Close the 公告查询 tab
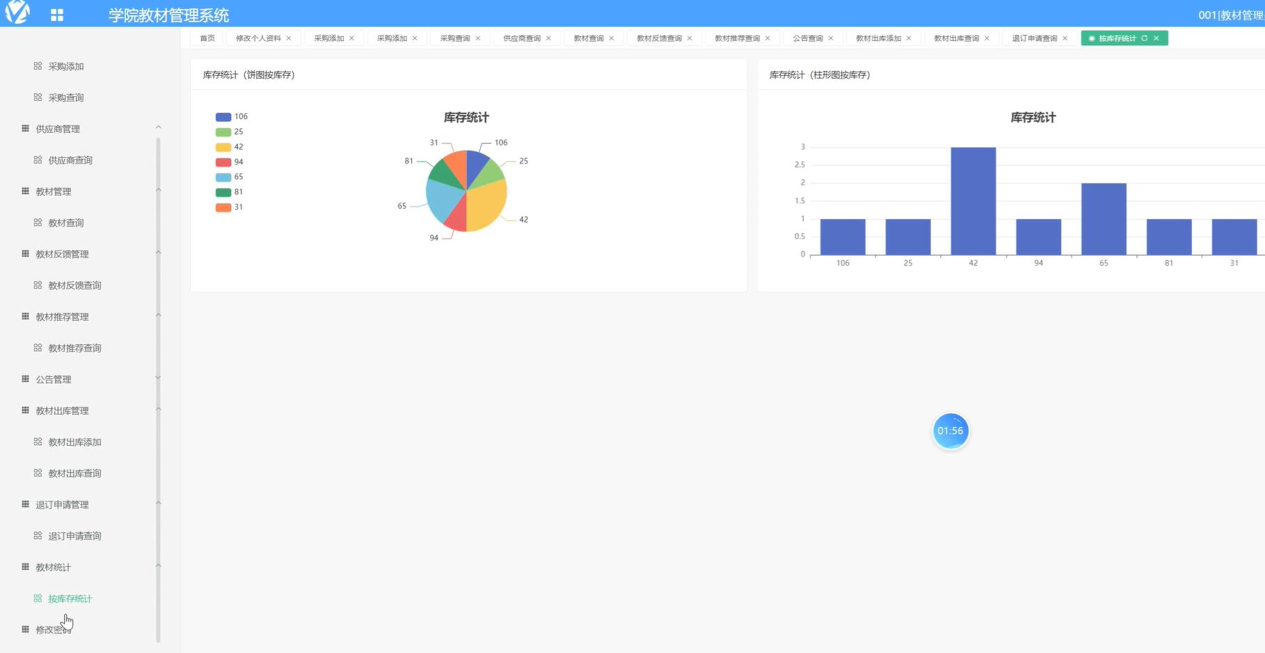This screenshot has width=1265, height=653. (831, 38)
